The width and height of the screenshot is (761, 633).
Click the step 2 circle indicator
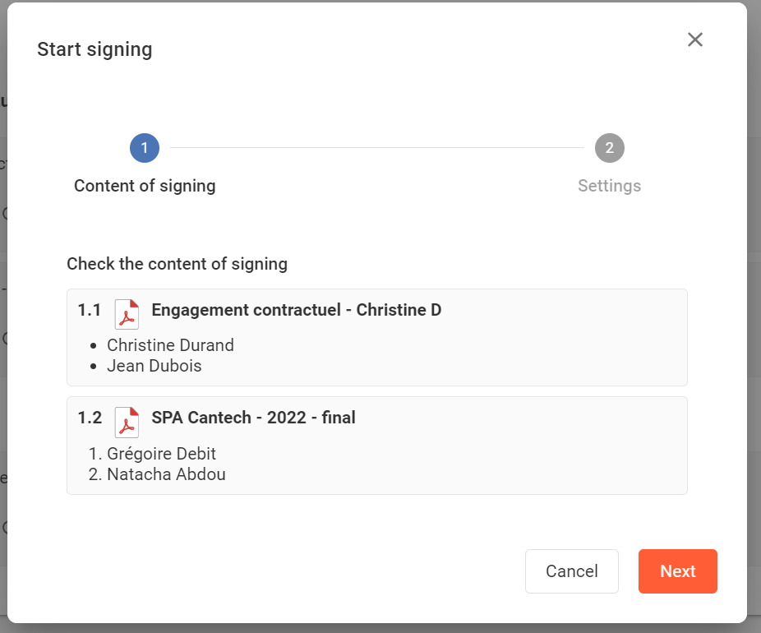tap(610, 148)
